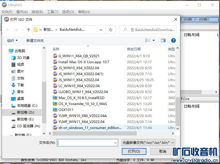Screen dimensions: 220x164
Task: Close the 打开 ISO 文件 dialog
Action: click(176, 19)
